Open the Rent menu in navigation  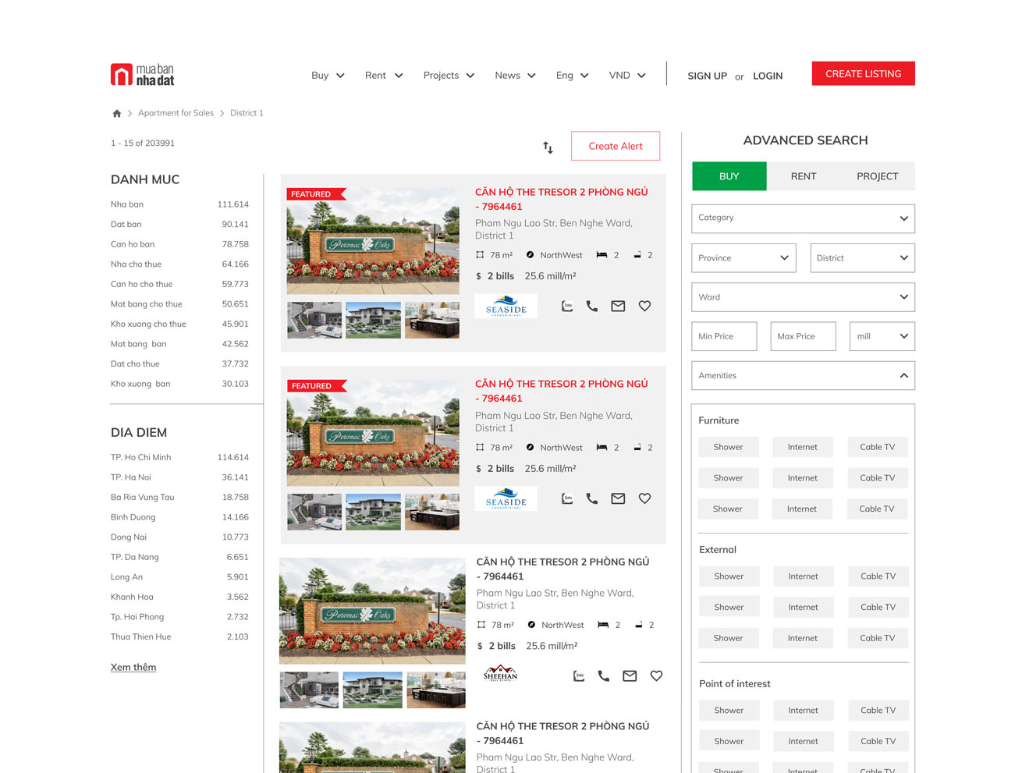coord(384,76)
